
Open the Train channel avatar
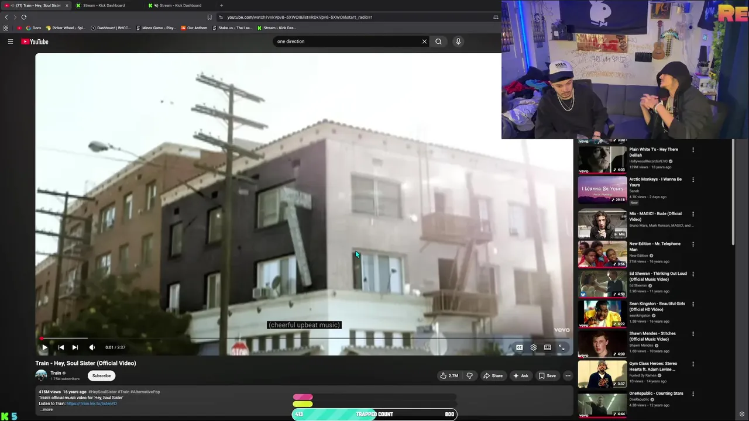coord(41,375)
